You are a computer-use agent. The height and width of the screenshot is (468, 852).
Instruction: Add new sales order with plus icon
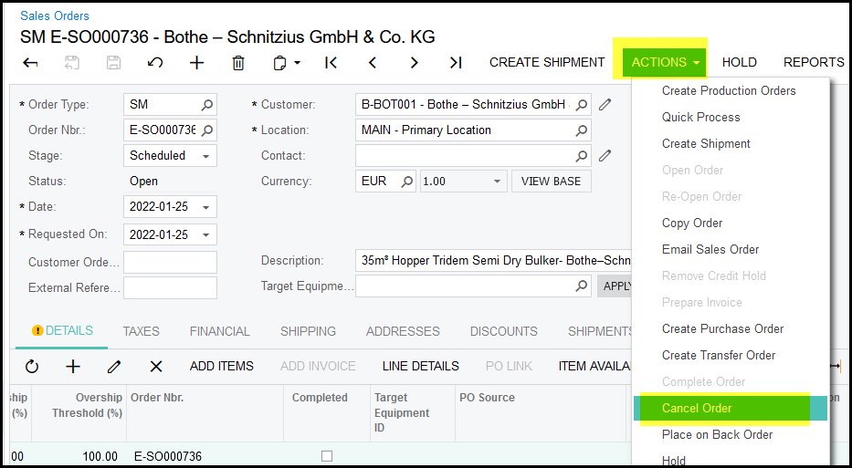click(x=196, y=63)
